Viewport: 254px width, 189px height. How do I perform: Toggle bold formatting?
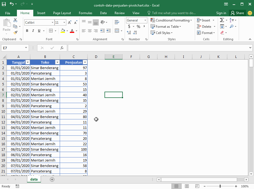pyautogui.click(x=27, y=31)
